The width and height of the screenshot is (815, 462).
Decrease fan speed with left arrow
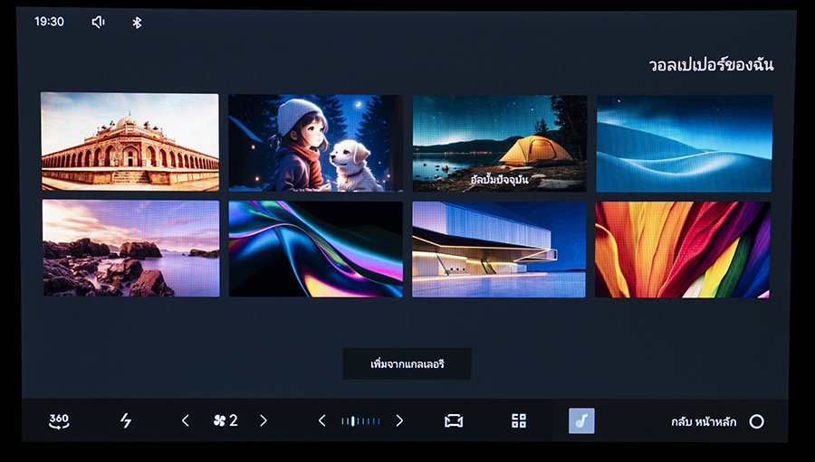click(x=186, y=420)
